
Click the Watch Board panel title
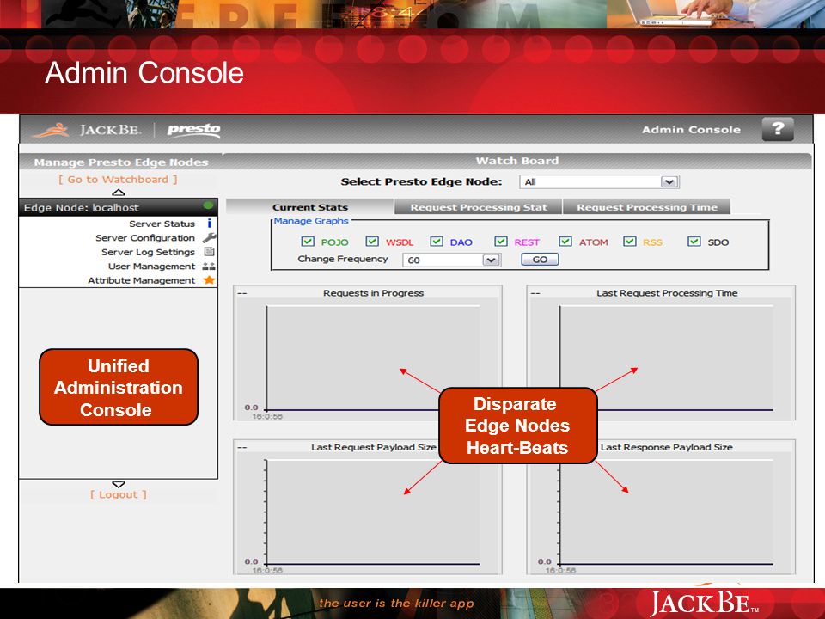pos(517,161)
